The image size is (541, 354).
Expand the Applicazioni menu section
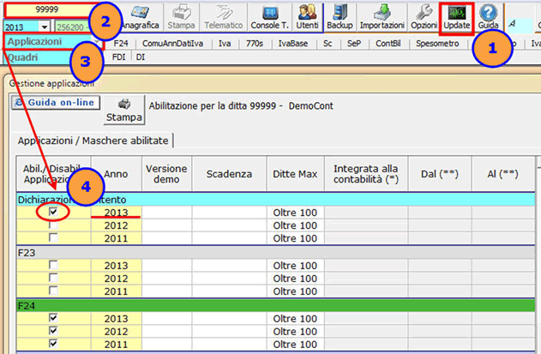tap(34, 41)
